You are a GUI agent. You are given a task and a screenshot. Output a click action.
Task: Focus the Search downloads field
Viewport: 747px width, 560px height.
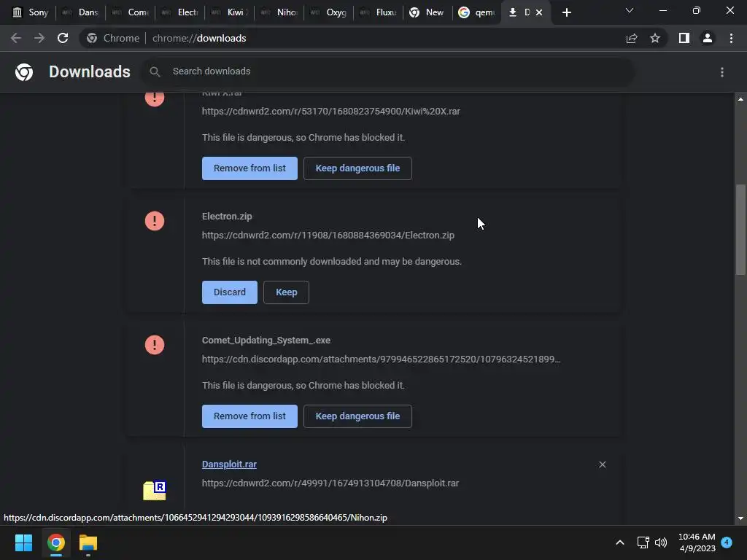pos(388,72)
